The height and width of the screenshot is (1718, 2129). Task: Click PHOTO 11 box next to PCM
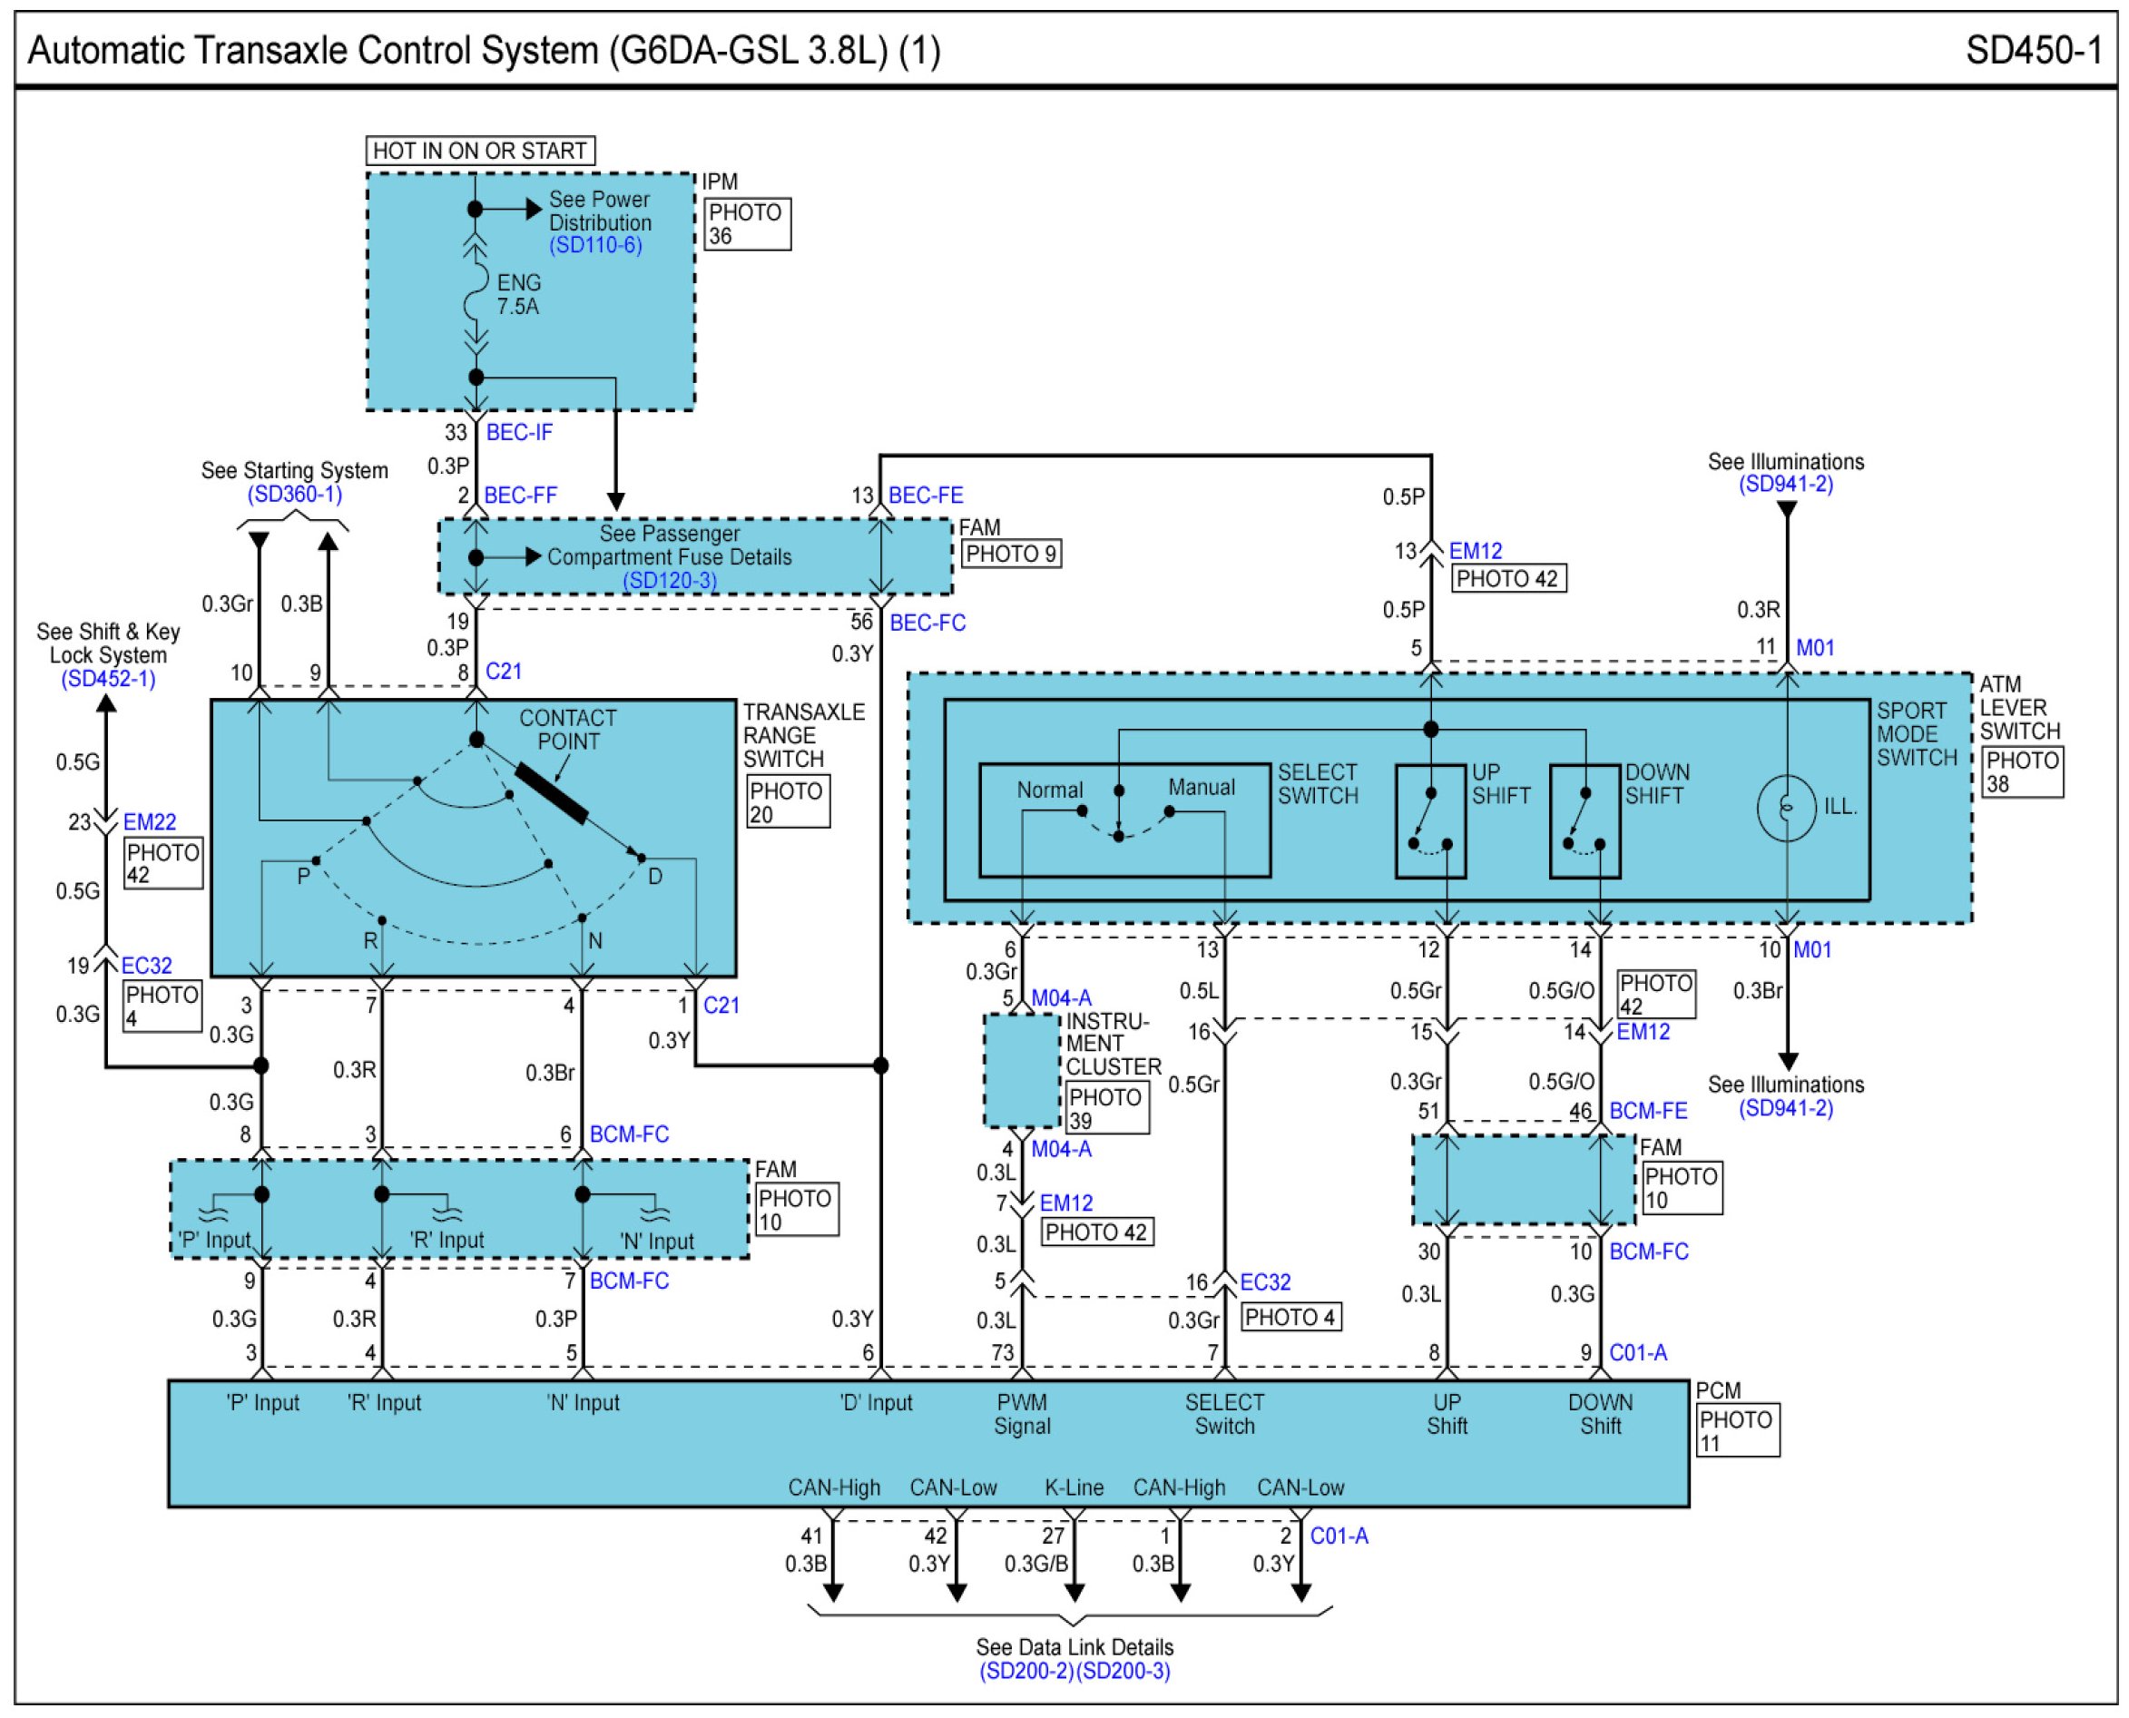pos(1736,1430)
